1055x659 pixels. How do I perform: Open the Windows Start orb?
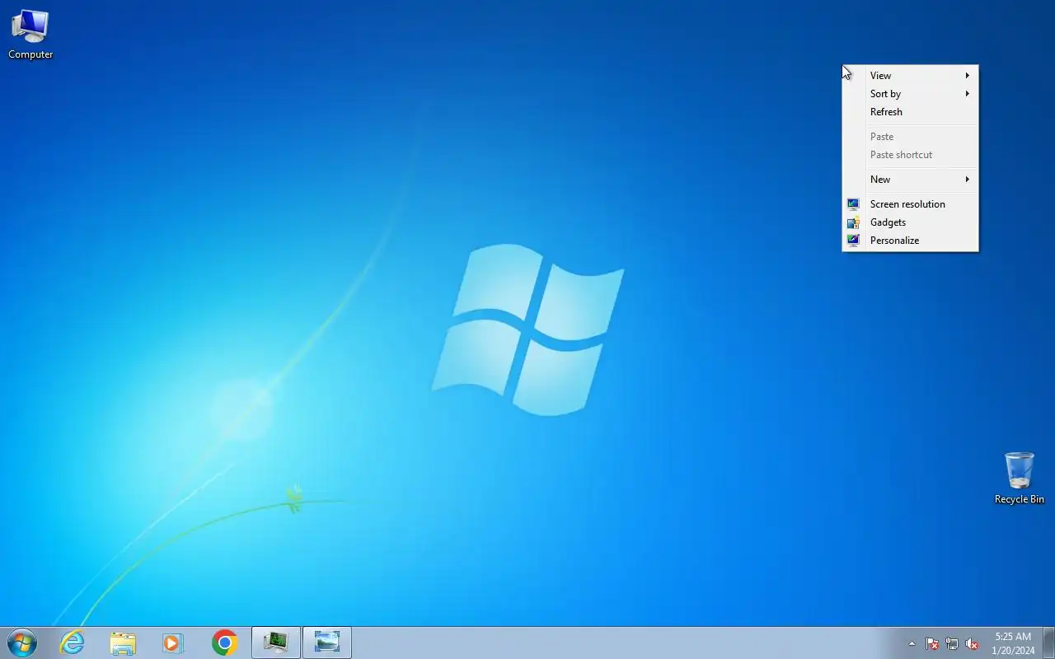[22, 643]
